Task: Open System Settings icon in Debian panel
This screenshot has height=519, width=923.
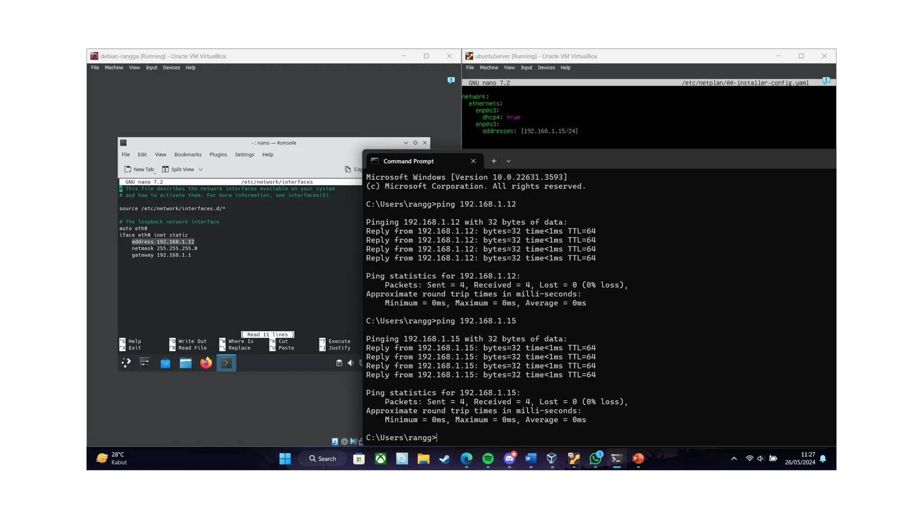Action: click(x=145, y=363)
